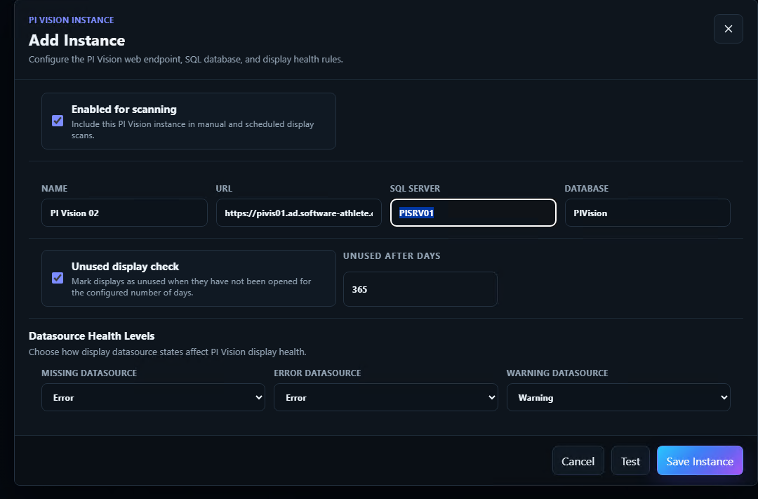Click the 'Choose how display datasource states' description

tap(167, 352)
